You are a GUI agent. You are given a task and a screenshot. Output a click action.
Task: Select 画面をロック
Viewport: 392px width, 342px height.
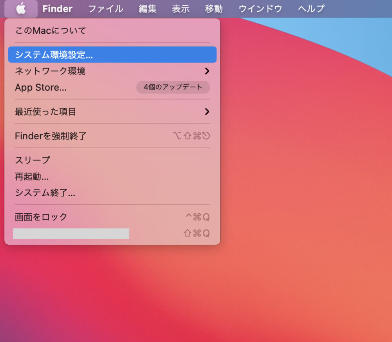(112, 217)
